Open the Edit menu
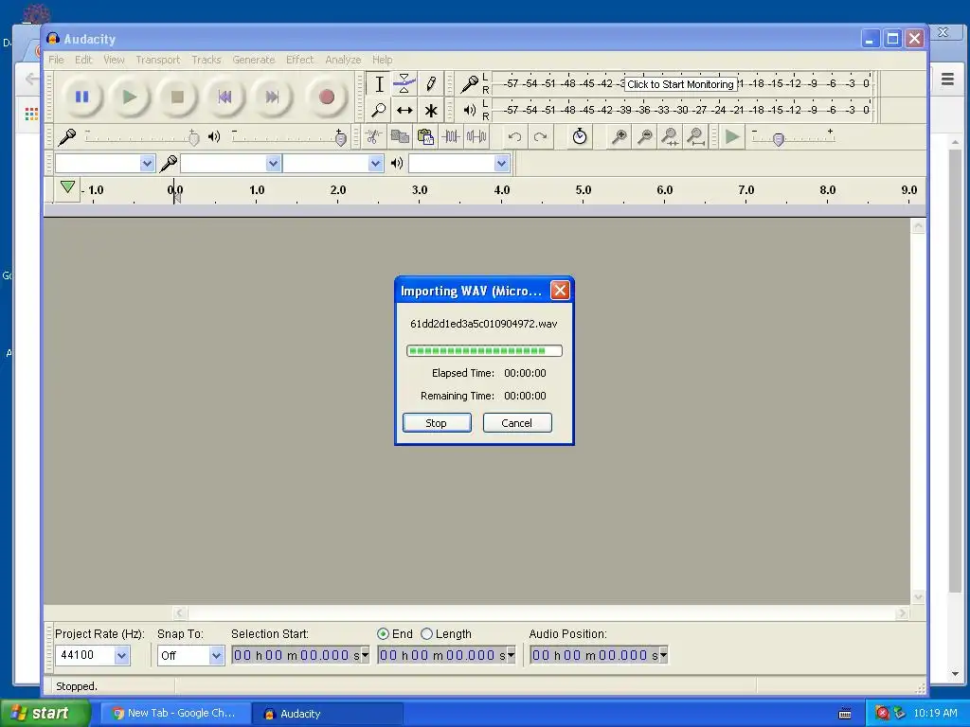Image resolution: width=970 pixels, height=727 pixels. tap(83, 60)
